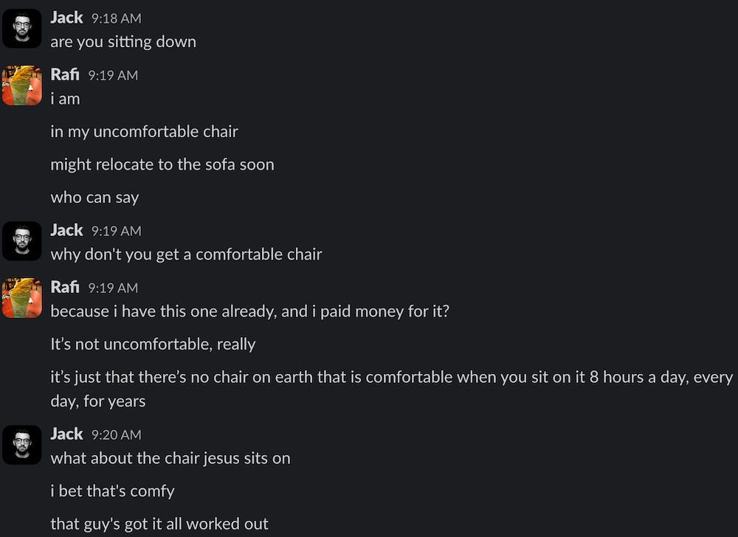This screenshot has height=537, width=738.
Task: Select the 'who can say' message
Action: point(94,197)
